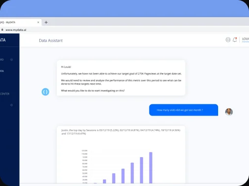Click the user profile photo beside message

pos(229,112)
